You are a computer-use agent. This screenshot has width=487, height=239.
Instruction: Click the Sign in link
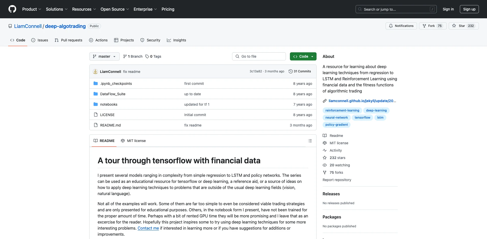point(448,9)
